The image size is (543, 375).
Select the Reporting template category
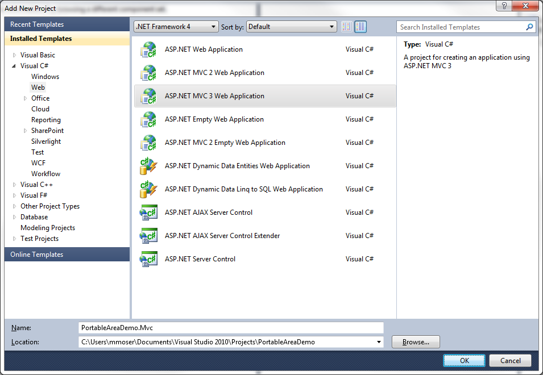click(45, 120)
